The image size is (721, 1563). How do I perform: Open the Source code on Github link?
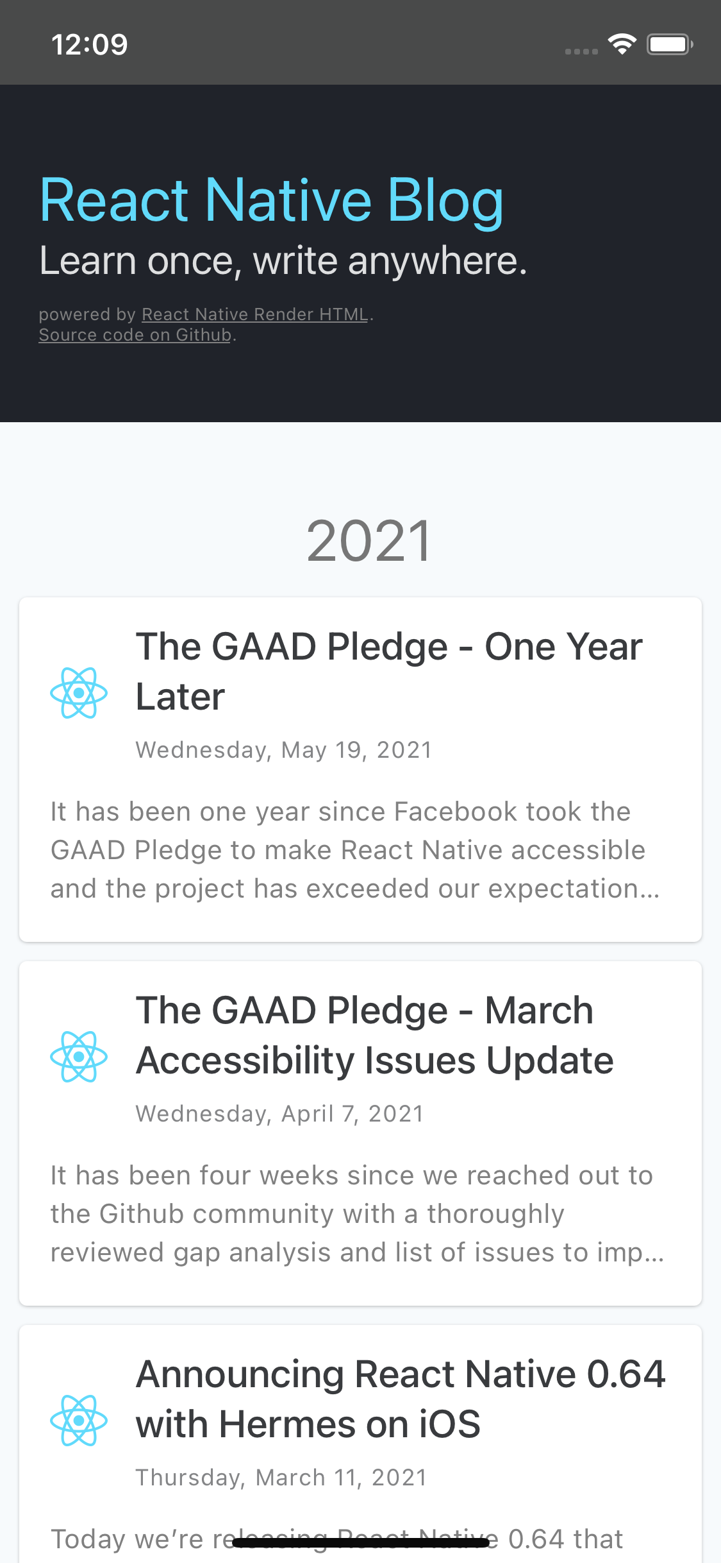(x=135, y=335)
